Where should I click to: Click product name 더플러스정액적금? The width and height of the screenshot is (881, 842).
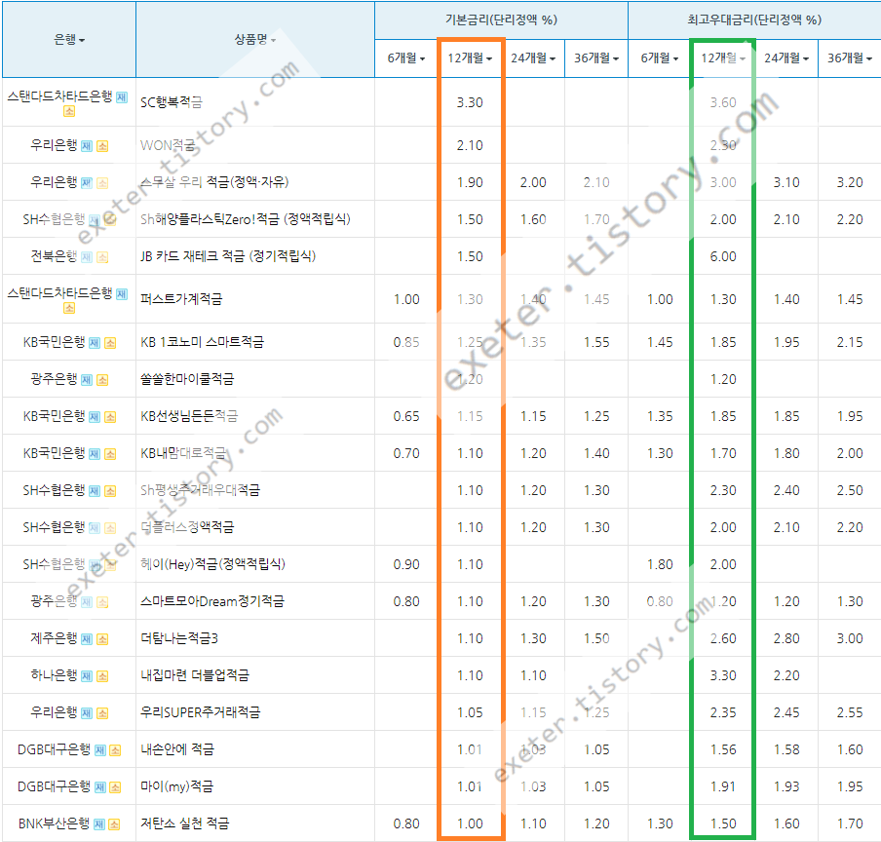187,527
